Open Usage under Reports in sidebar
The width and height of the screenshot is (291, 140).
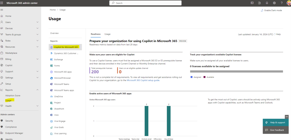tap(8, 101)
